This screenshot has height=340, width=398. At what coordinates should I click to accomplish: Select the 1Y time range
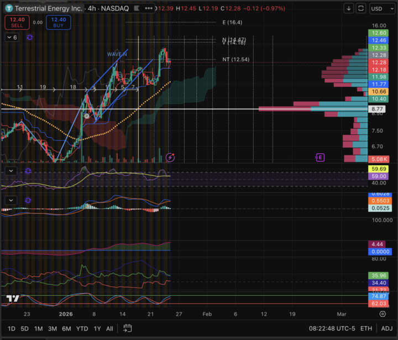97,328
